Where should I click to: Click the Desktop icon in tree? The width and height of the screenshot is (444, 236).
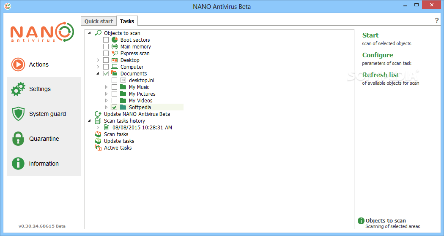click(x=115, y=60)
